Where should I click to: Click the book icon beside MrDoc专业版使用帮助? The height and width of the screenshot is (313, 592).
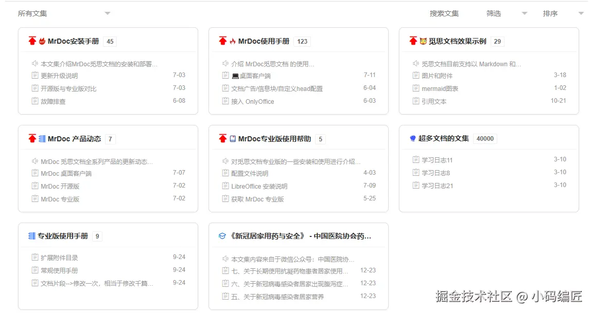pyautogui.click(x=233, y=139)
